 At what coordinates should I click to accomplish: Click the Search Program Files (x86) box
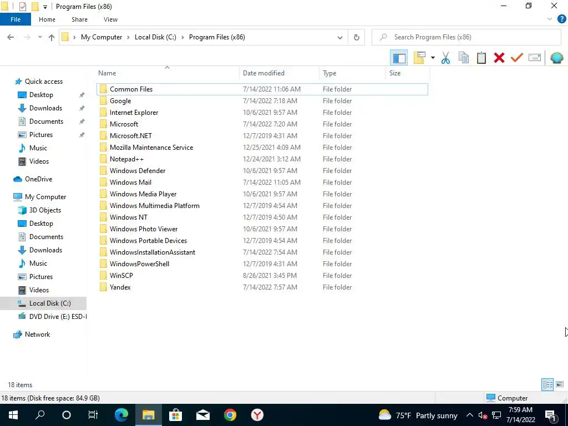tap(466, 37)
